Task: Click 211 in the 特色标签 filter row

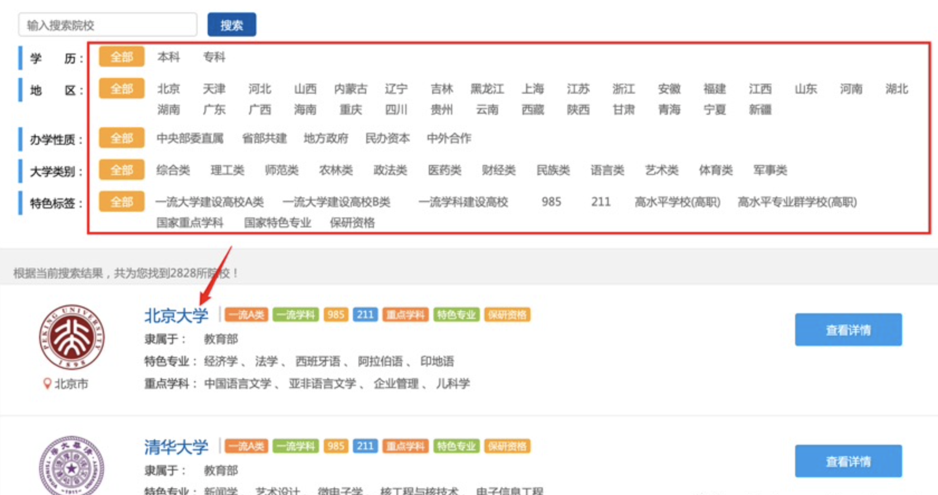Action: coord(601,202)
